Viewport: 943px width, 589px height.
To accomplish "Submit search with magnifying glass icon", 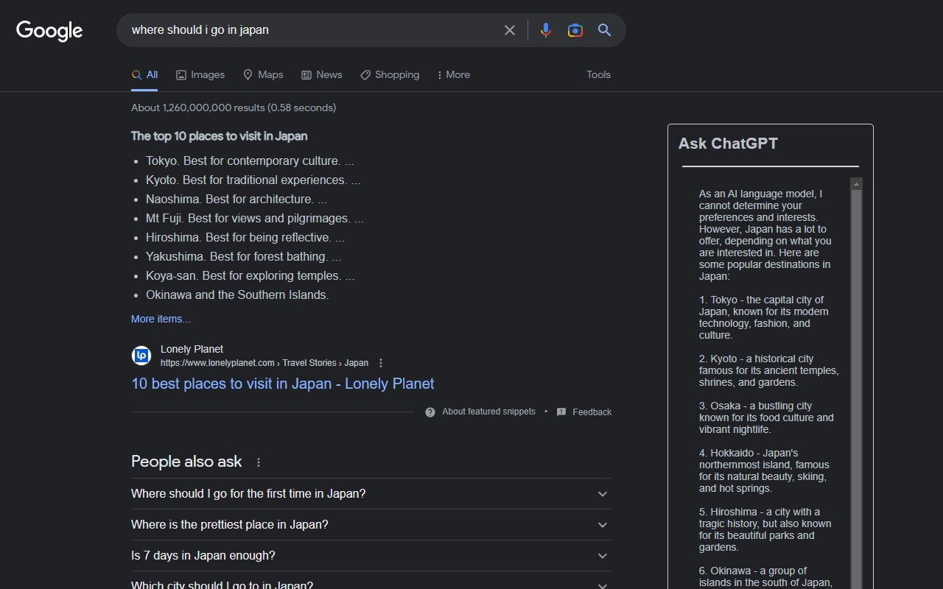I will (x=604, y=30).
